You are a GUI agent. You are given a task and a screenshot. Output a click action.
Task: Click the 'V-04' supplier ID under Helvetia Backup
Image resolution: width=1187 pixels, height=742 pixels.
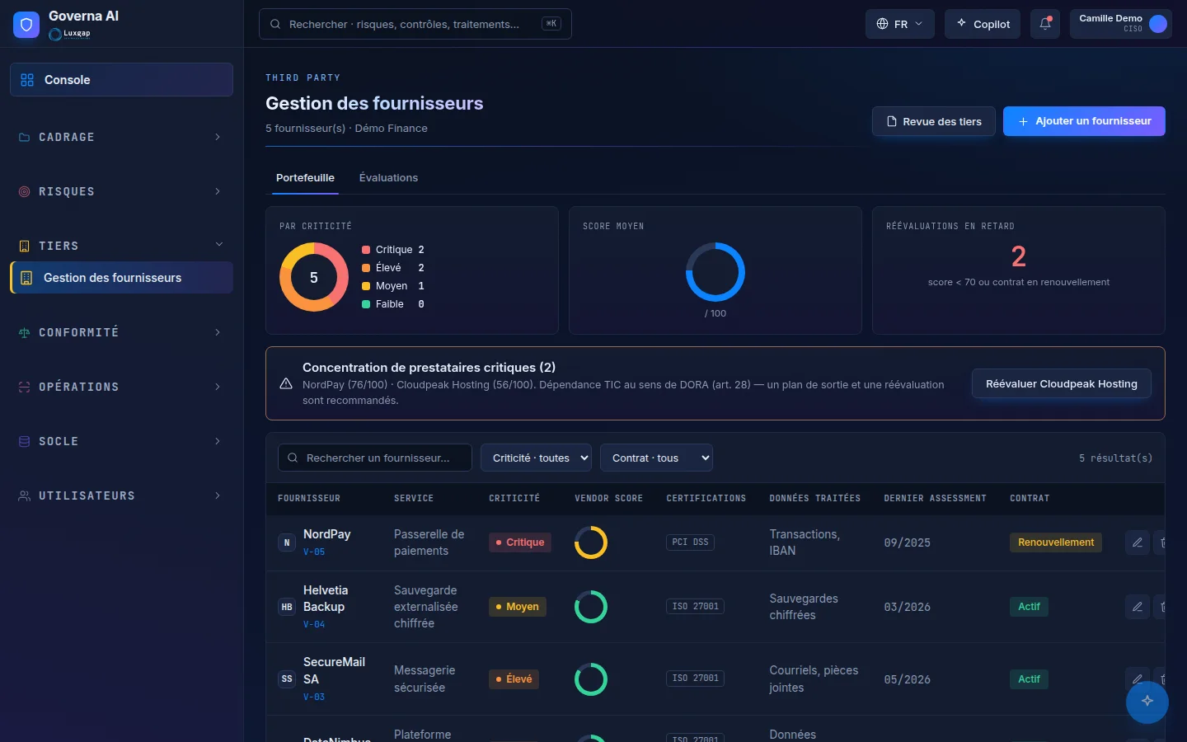click(314, 625)
